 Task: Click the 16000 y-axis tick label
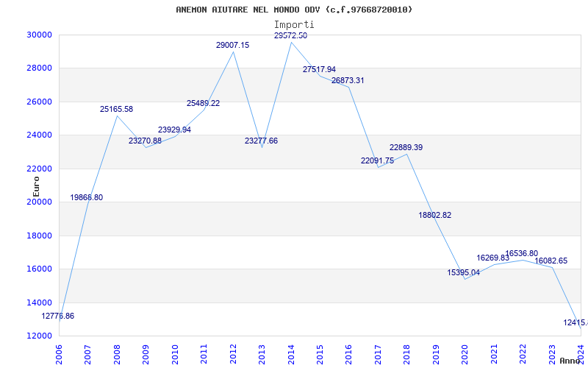coord(39,269)
